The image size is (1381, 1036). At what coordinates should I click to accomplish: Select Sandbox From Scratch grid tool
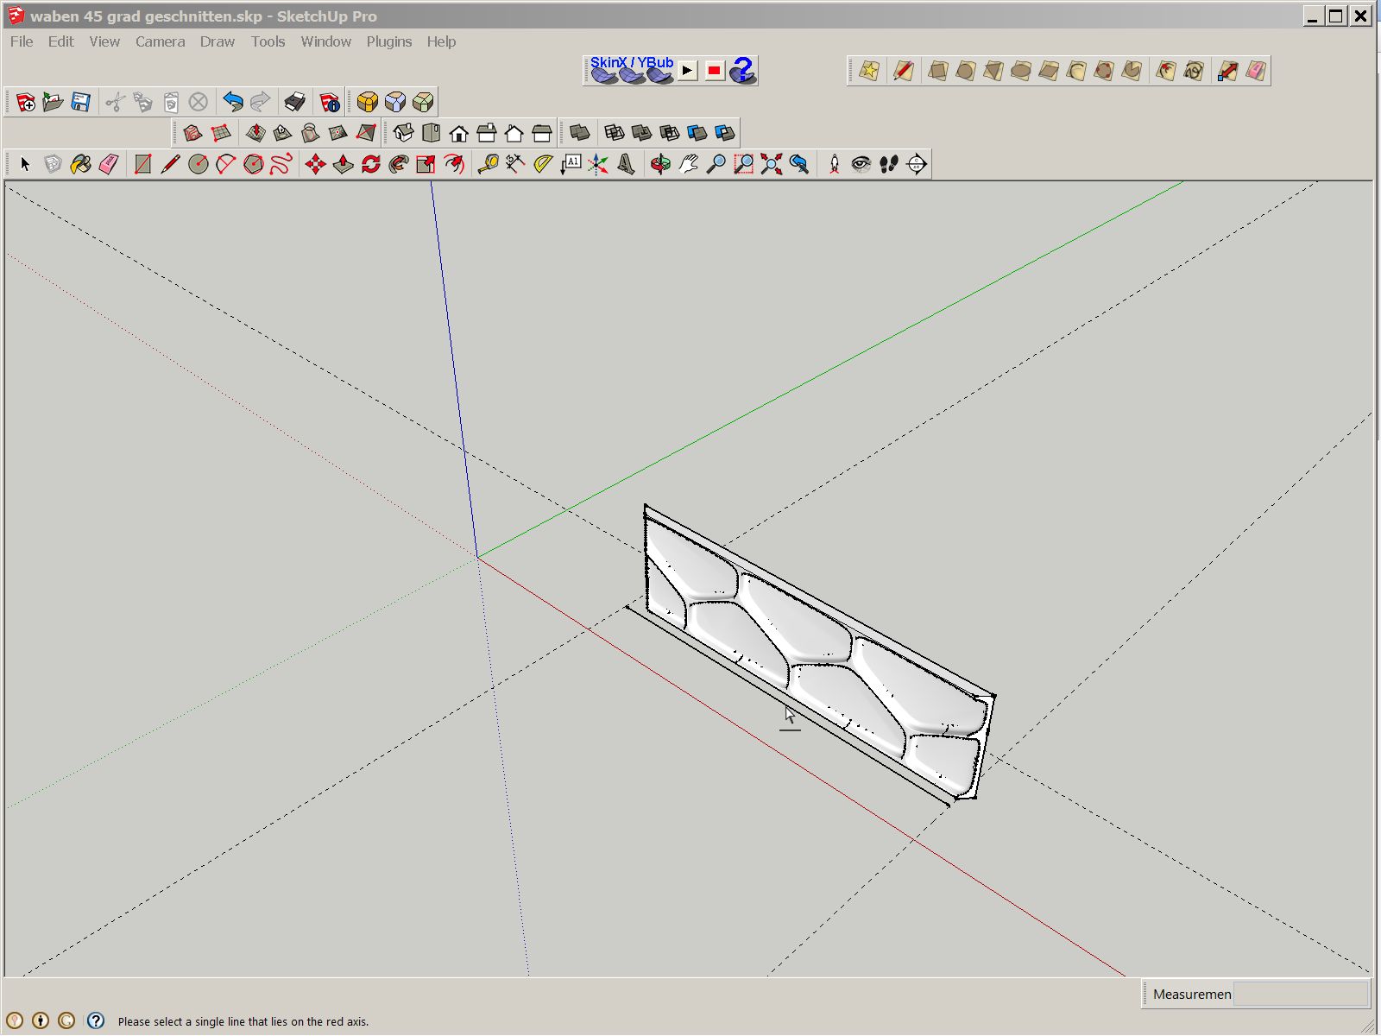click(x=220, y=133)
